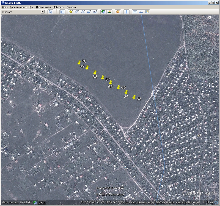Image resolution: width=220 pixels, height=206 pixels.
Task: Click the print icon
Action: 141,12
